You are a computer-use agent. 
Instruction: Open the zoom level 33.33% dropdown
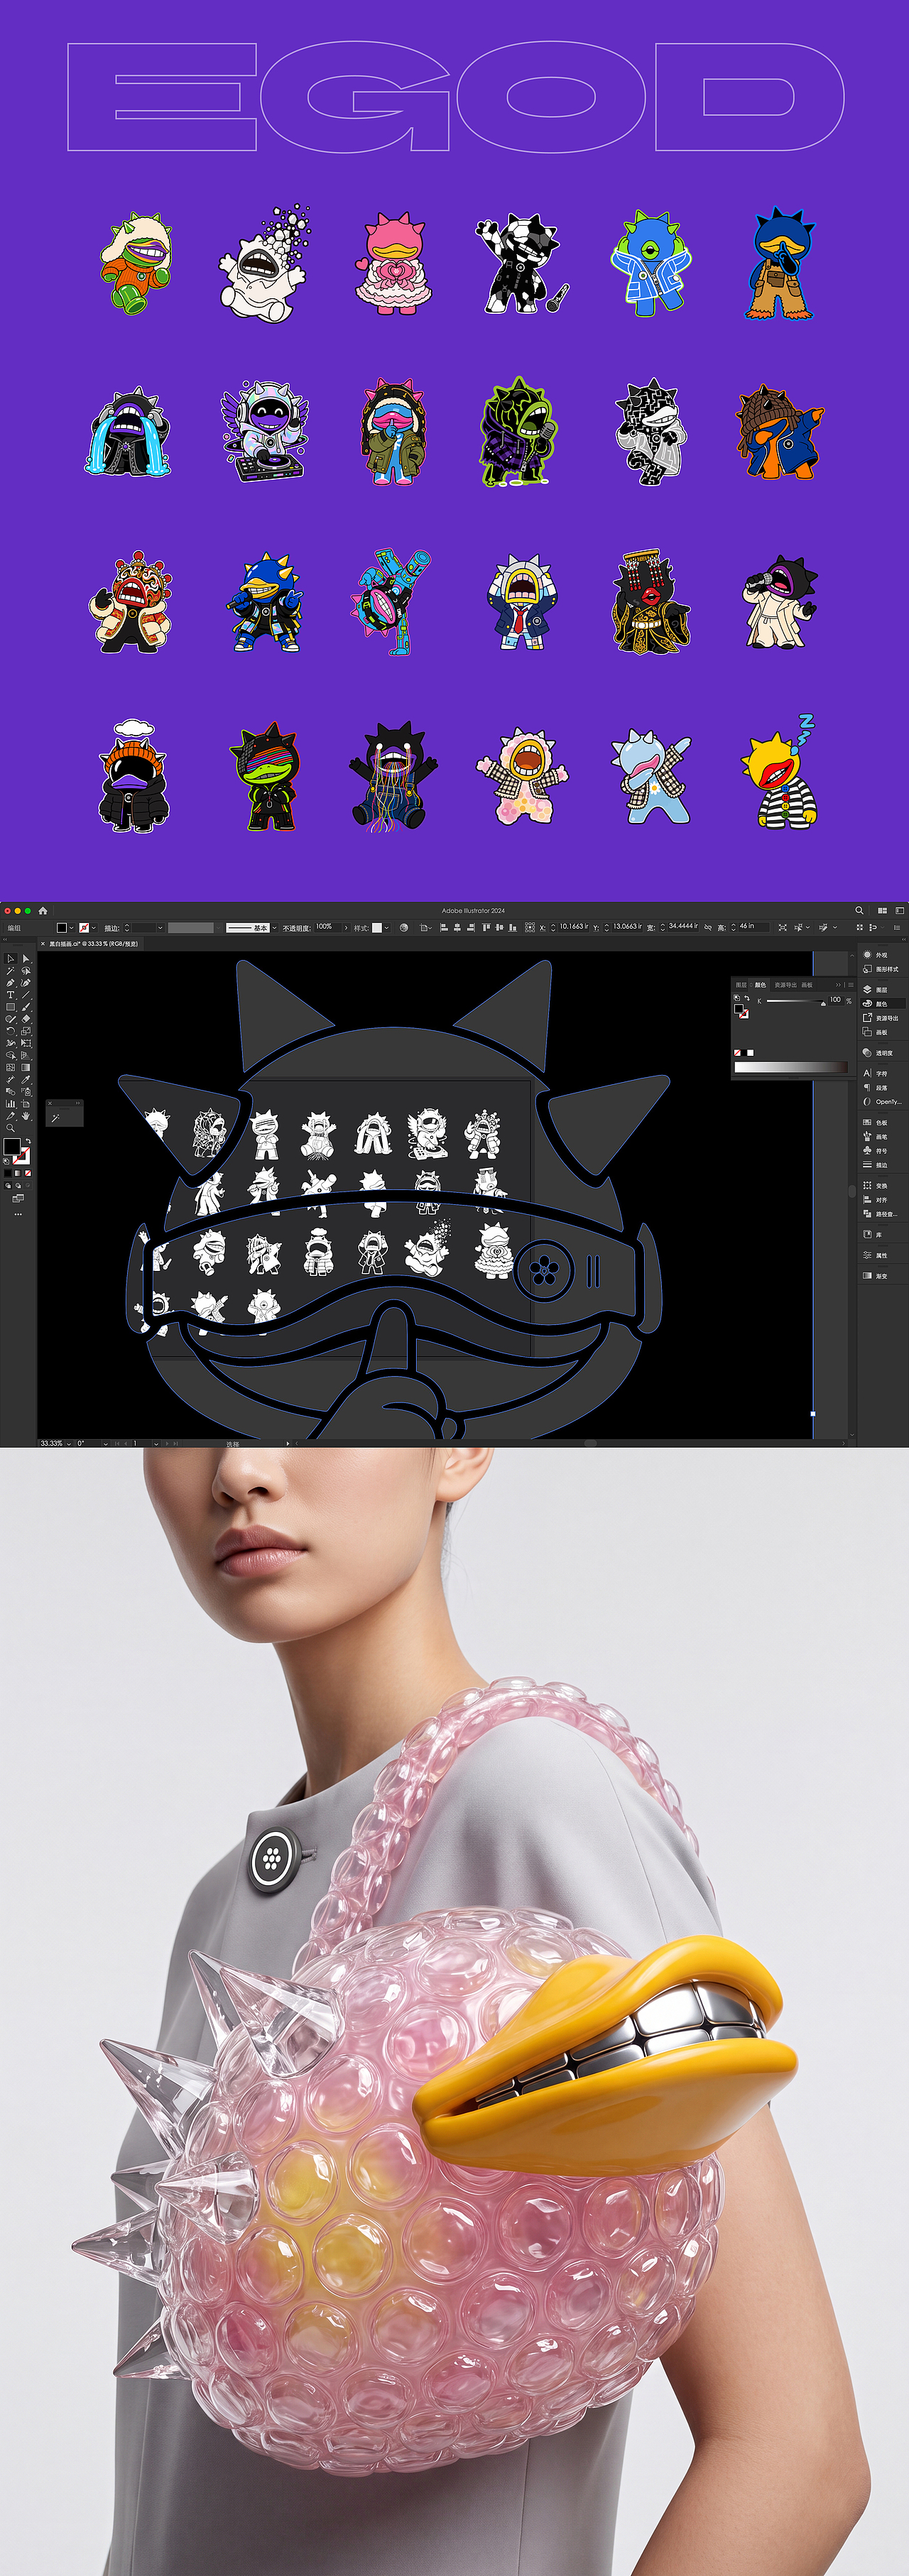point(69,1443)
